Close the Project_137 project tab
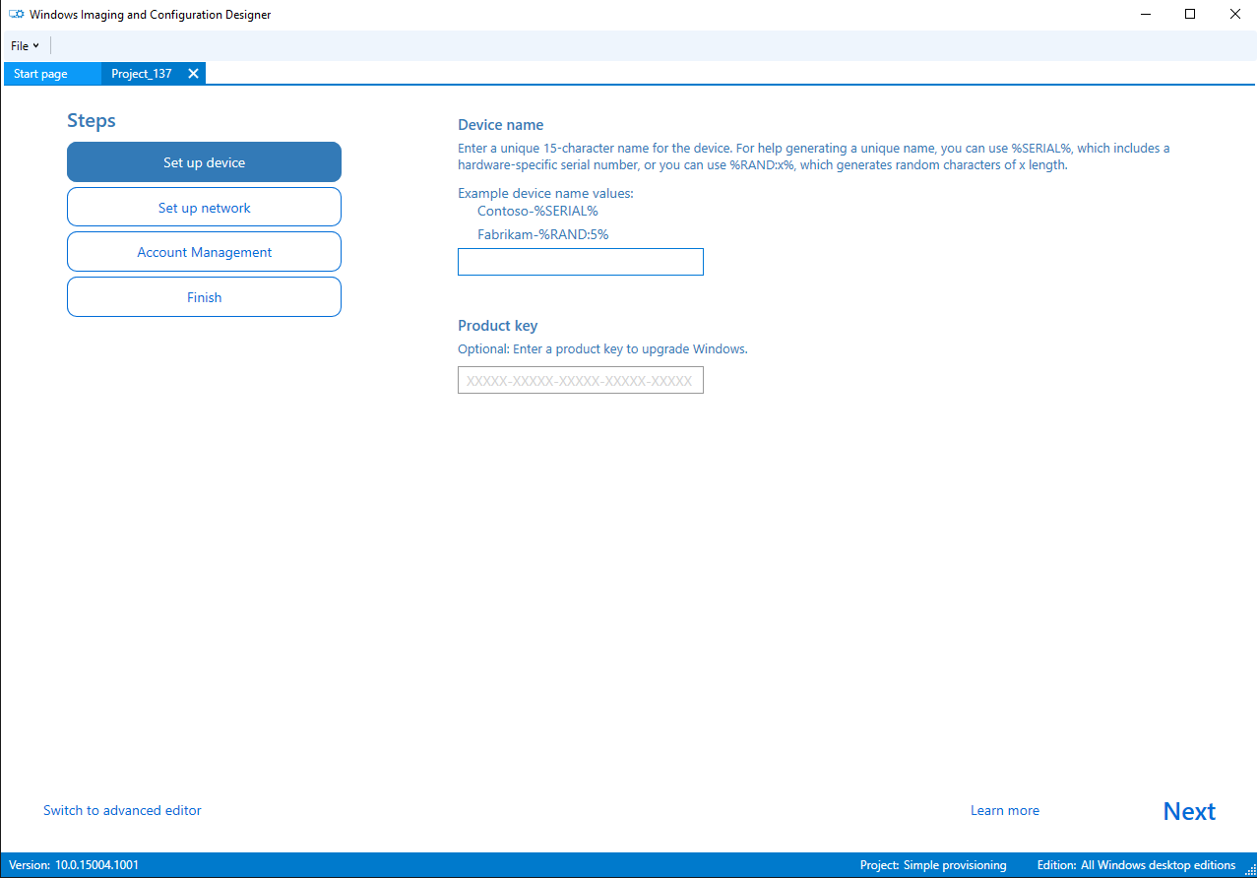 pyautogui.click(x=193, y=73)
